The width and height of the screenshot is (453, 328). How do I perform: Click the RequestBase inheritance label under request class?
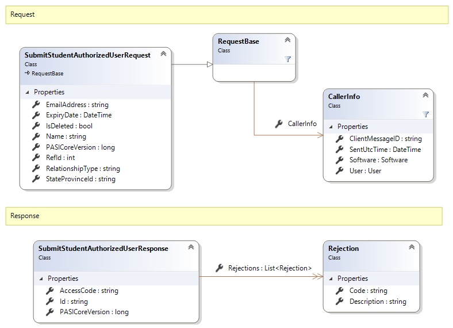click(x=47, y=74)
